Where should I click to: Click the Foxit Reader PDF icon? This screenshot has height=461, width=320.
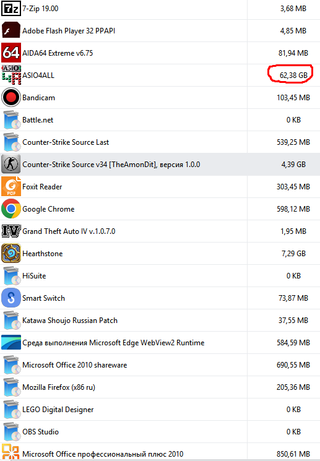coord(11,187)
